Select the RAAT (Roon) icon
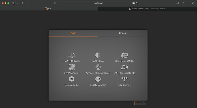197x108 pixels. [x=98, y=55]
